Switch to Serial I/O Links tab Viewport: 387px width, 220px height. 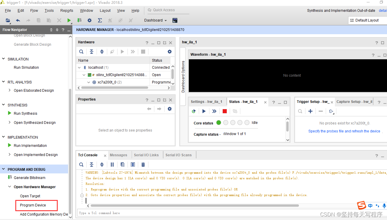pos(146,155)
